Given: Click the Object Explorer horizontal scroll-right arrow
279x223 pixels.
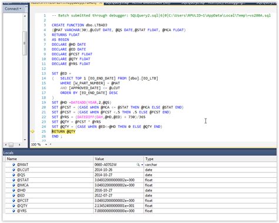Looking at the screenshot, I should [19, 145].
